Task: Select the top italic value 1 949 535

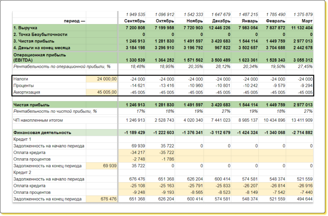Action: click(x=136, y=15)
